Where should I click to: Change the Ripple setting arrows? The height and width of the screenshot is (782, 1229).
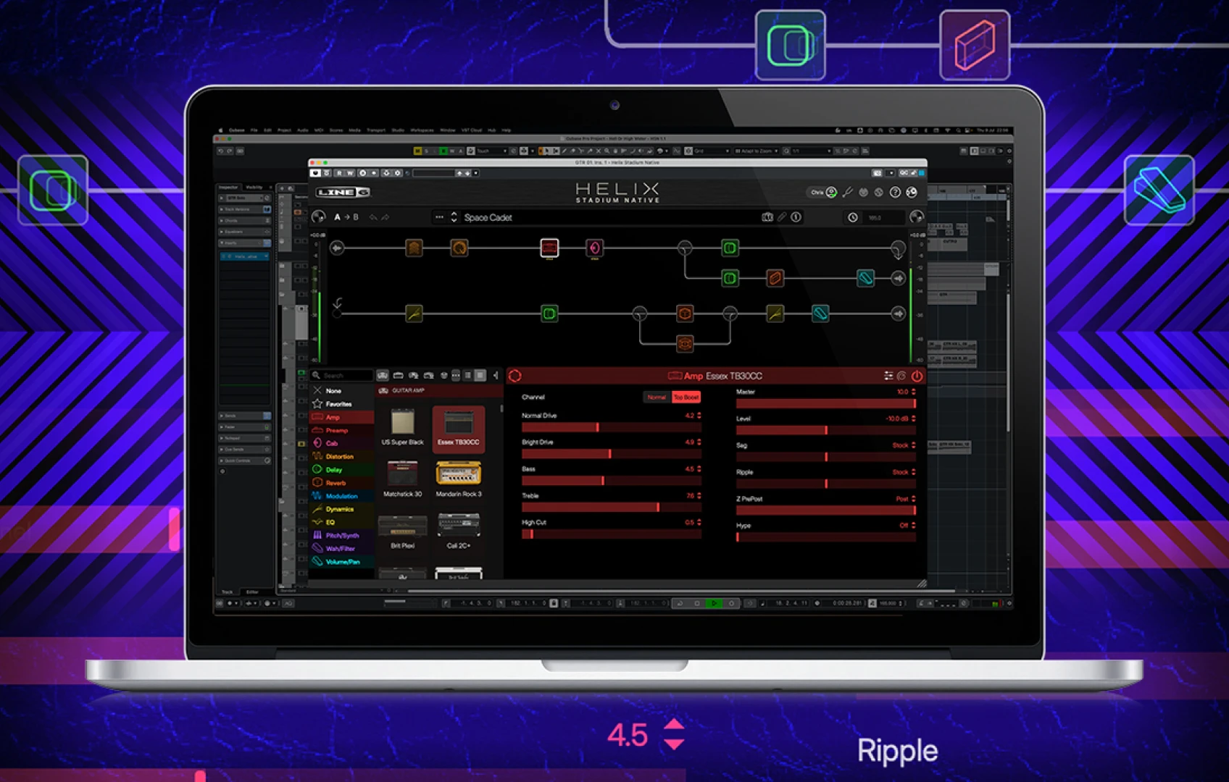[x=913, y=472]
